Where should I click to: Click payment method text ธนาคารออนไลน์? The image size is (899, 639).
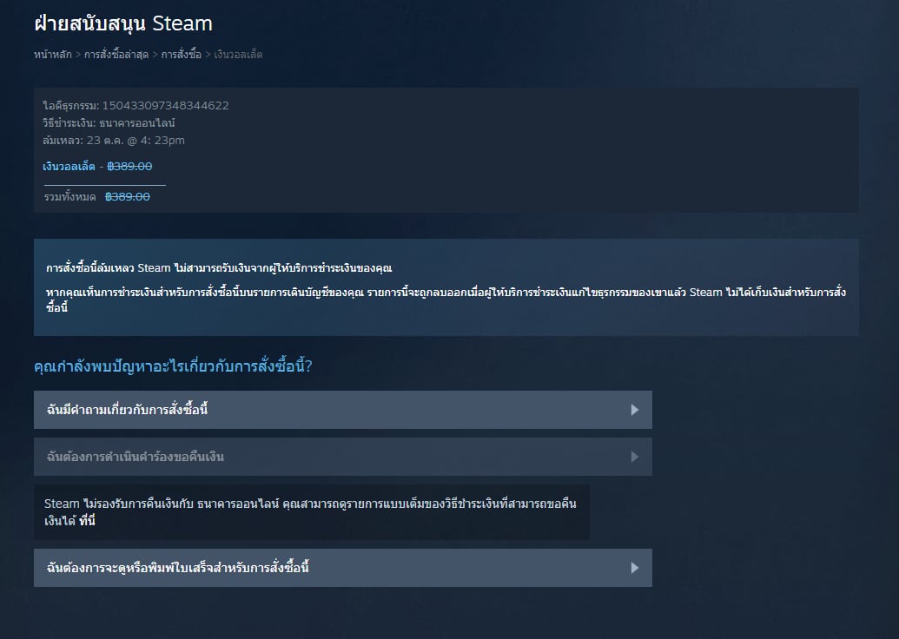pos(137,123)
